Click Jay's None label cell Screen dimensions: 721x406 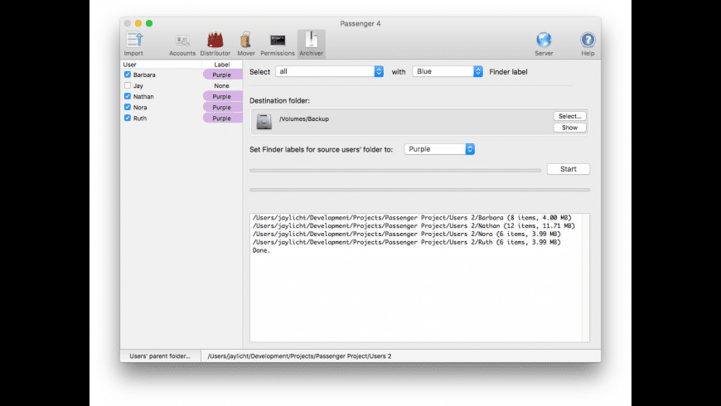pyautogui.click(x=221, y=85)
